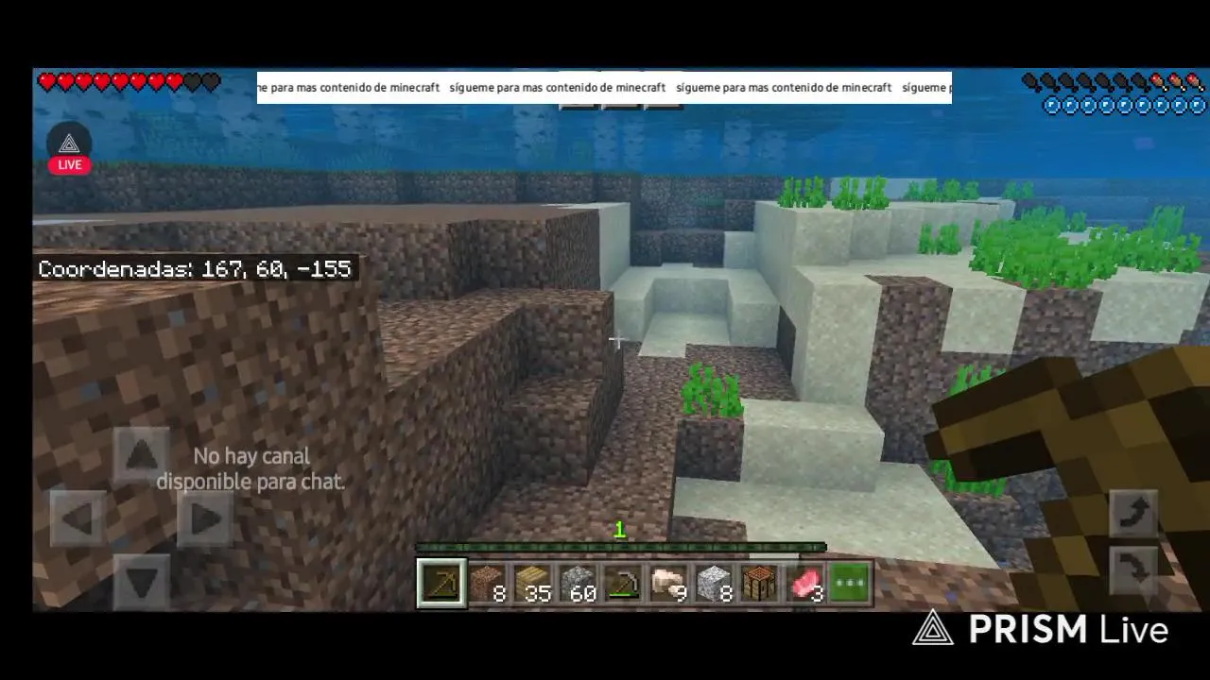The image size is (1210, 680).
Task: Select the cobblestone stack of 60
Action: coord(579,584)
